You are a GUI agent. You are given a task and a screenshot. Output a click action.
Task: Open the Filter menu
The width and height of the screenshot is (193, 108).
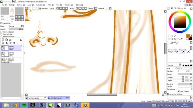[51, 5]
